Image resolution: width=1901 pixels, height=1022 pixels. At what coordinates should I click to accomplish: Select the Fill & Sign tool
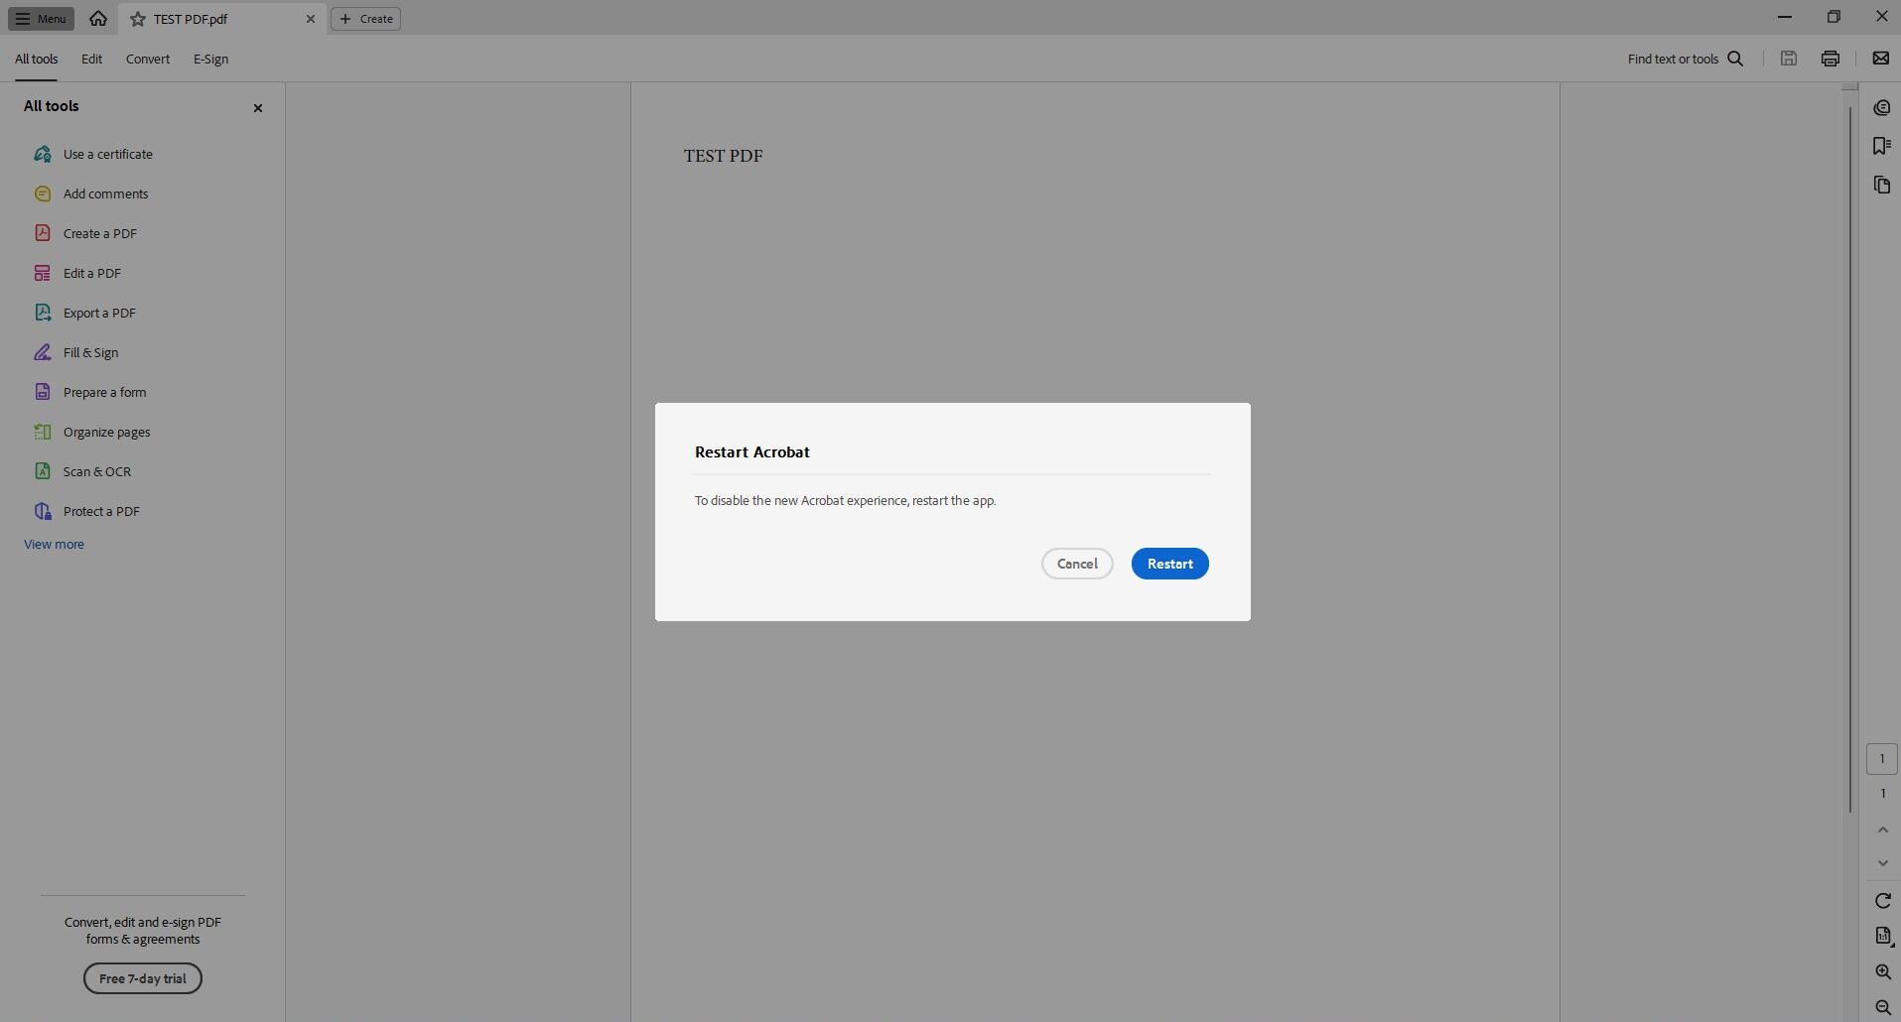[76, 352]
